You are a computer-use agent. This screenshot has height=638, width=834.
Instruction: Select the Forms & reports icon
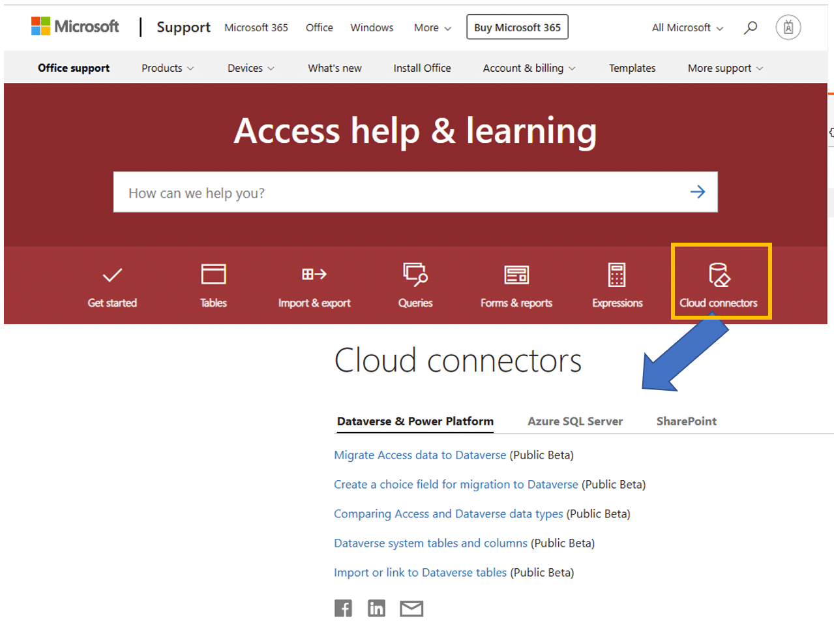pos(516,275)
